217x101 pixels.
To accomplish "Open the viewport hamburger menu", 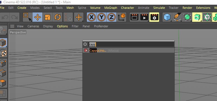I will (x=12, y=26).
